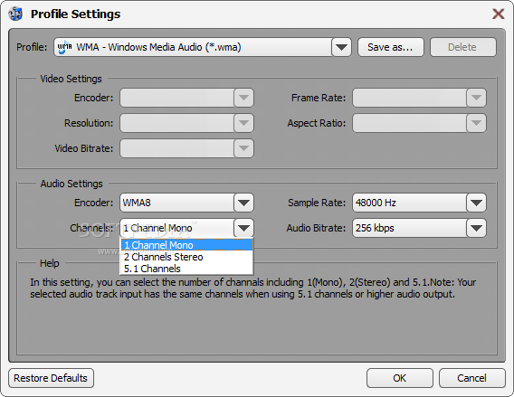Select 1 Channel Mono from the list
Screen dimensions: 514x397
click(x=186, y=245)
